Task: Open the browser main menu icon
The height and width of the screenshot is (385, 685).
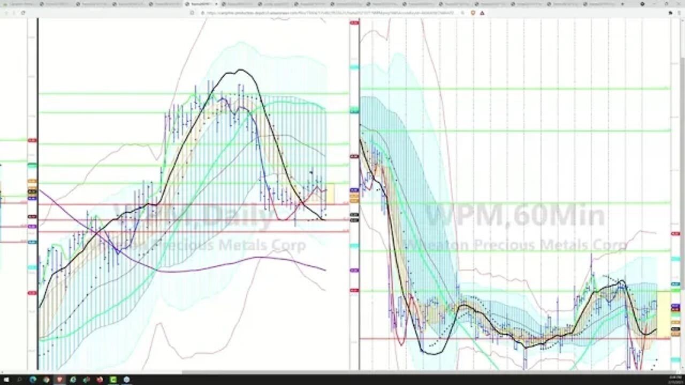Action: [679, 12]
